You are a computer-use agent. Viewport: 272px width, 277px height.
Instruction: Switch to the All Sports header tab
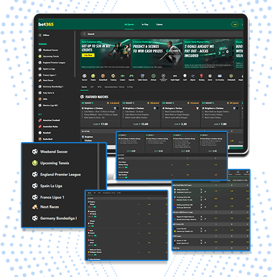[x=129, y=24]
